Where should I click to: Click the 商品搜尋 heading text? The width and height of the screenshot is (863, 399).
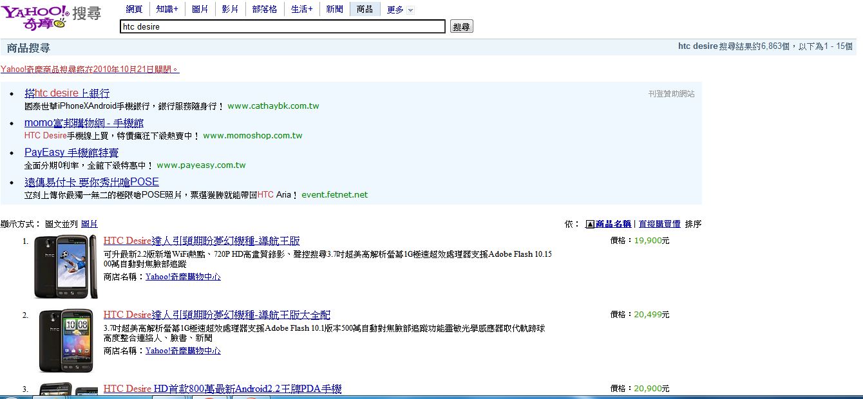(28, 48)
